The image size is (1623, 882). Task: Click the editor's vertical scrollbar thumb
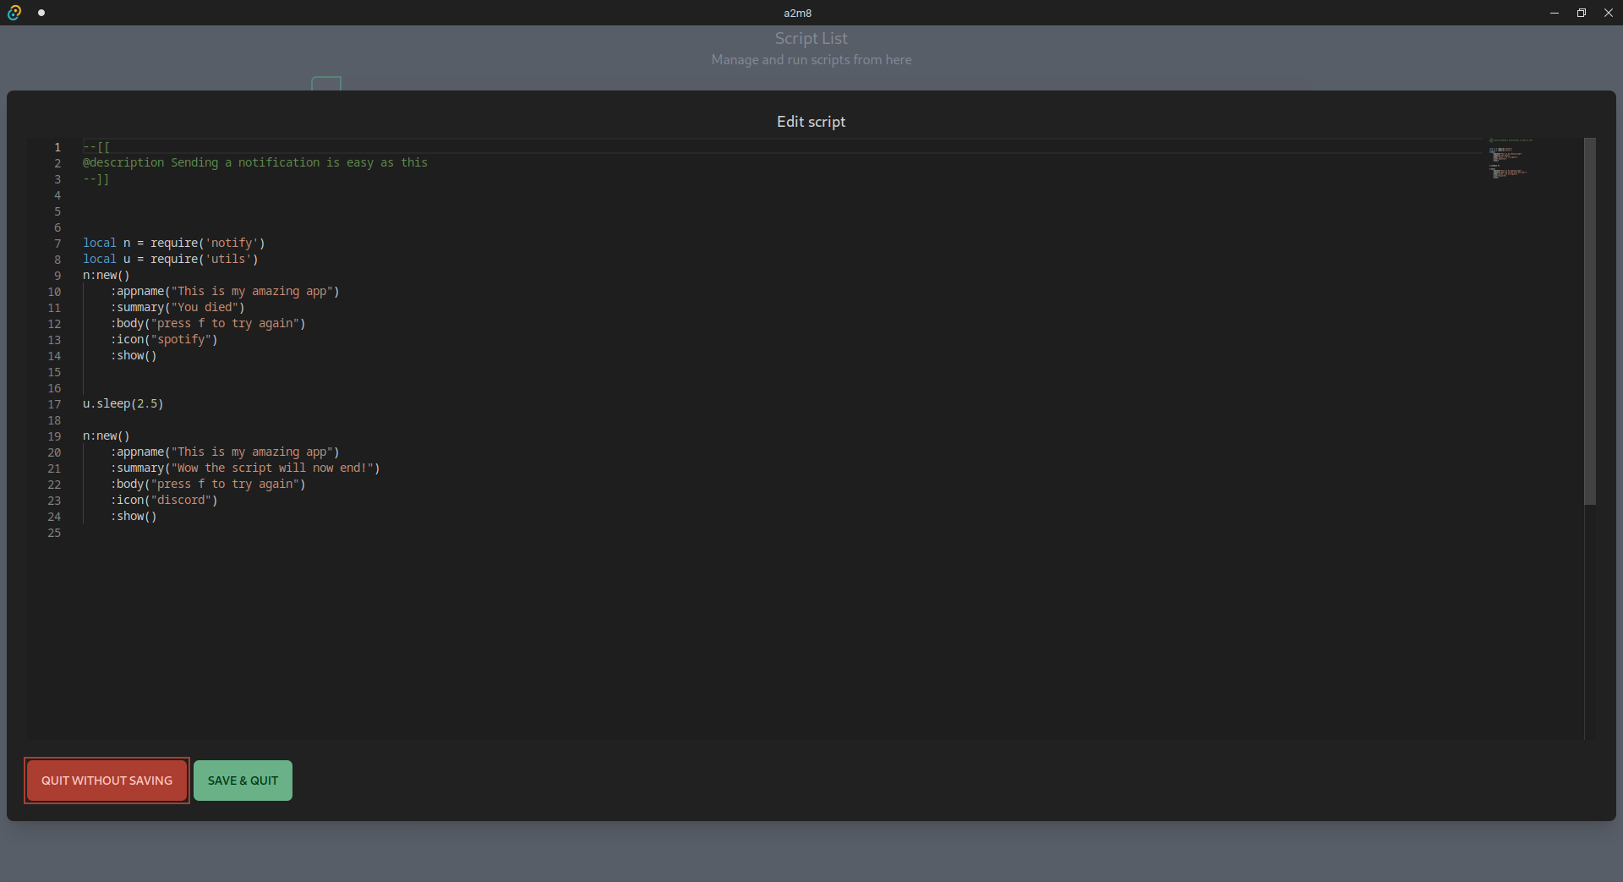(x=1589, y=321)
